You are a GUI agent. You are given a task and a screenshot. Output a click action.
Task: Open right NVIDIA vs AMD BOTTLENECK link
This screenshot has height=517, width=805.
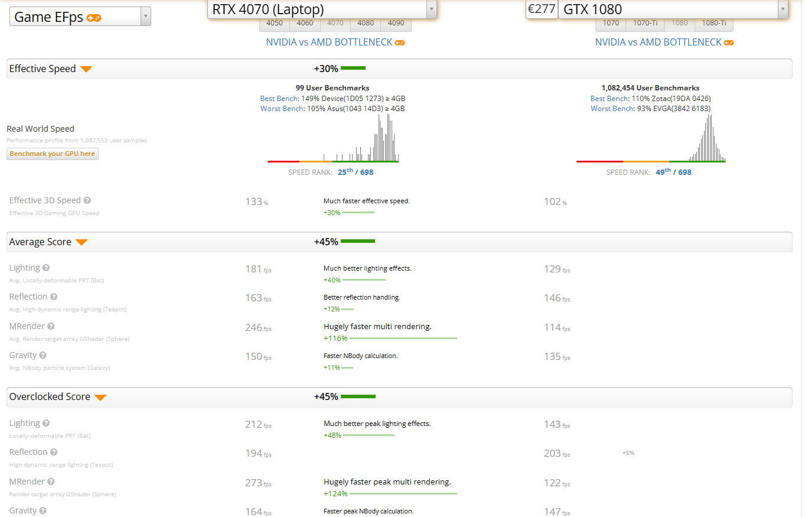(x=658, y=43)
